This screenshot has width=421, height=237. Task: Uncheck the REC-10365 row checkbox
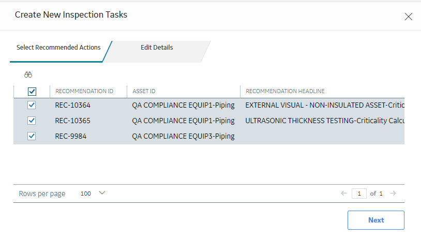click(x=32, y=121)
